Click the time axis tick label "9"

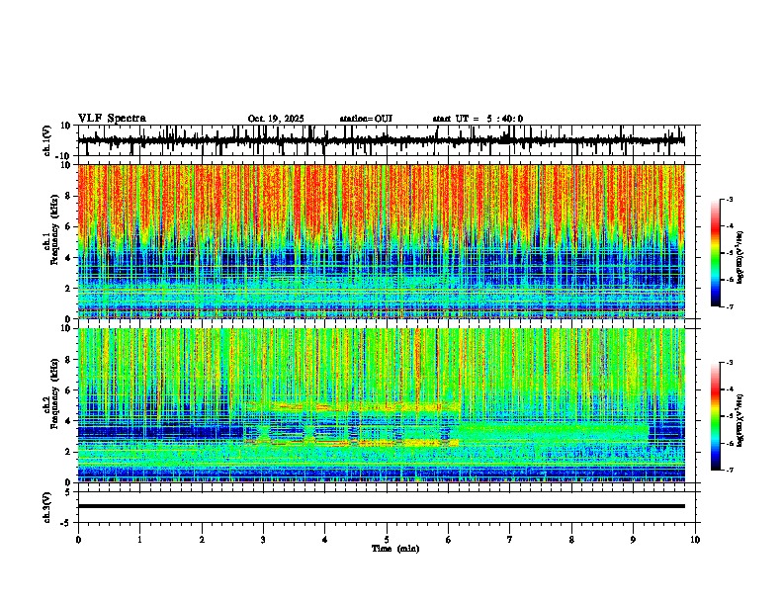(633, 540)
